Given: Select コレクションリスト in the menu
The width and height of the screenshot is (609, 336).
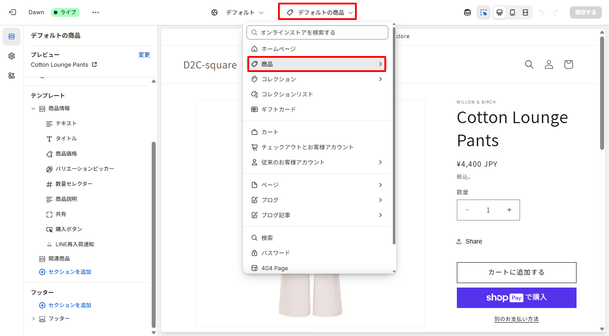Looking at the screenshot, I should 317,94.
